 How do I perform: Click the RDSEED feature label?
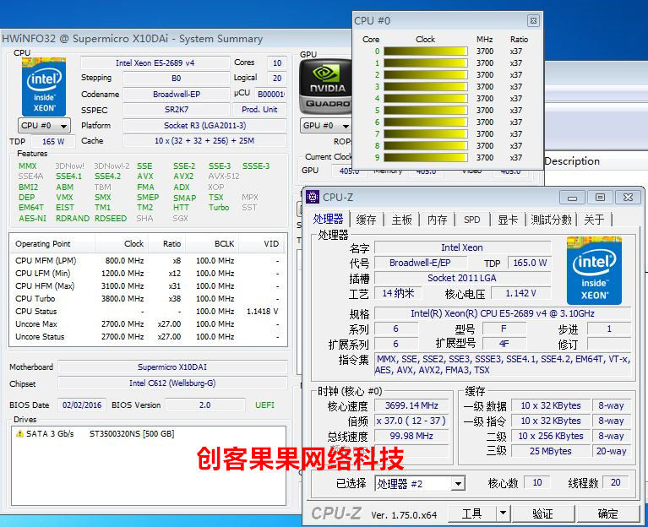(x=111, y=218)
